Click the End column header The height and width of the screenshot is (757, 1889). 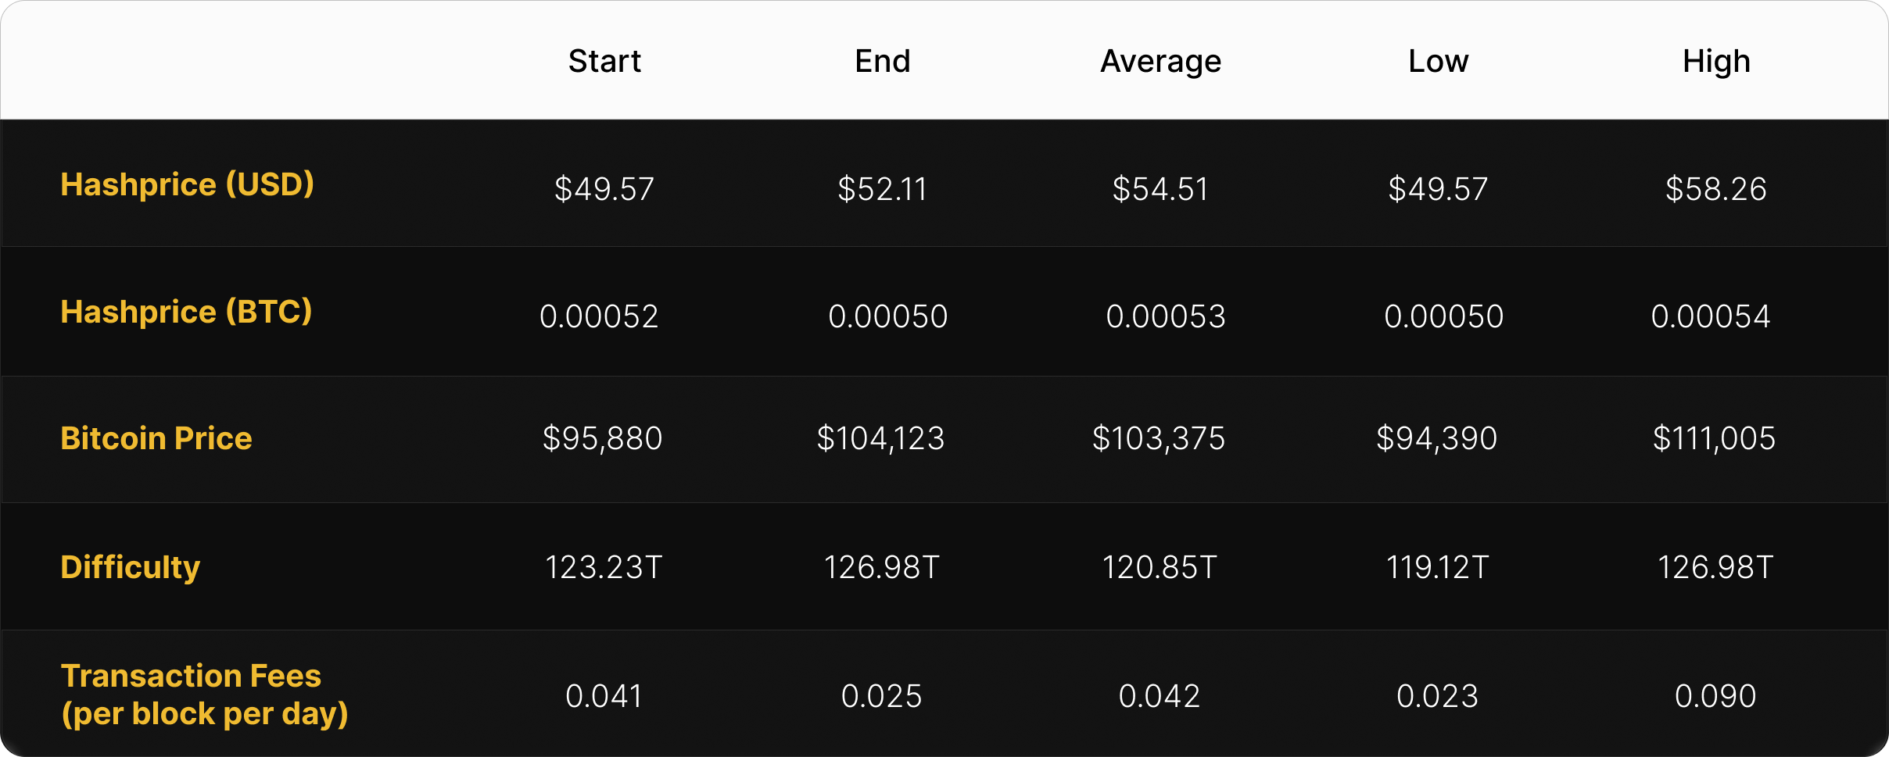click(x=883, y=61)
